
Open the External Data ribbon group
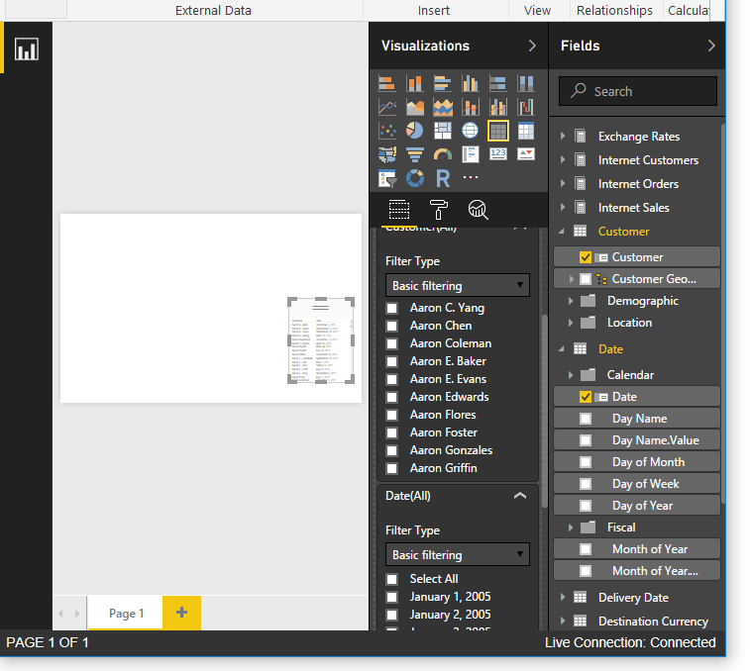(x=213, y=10)
